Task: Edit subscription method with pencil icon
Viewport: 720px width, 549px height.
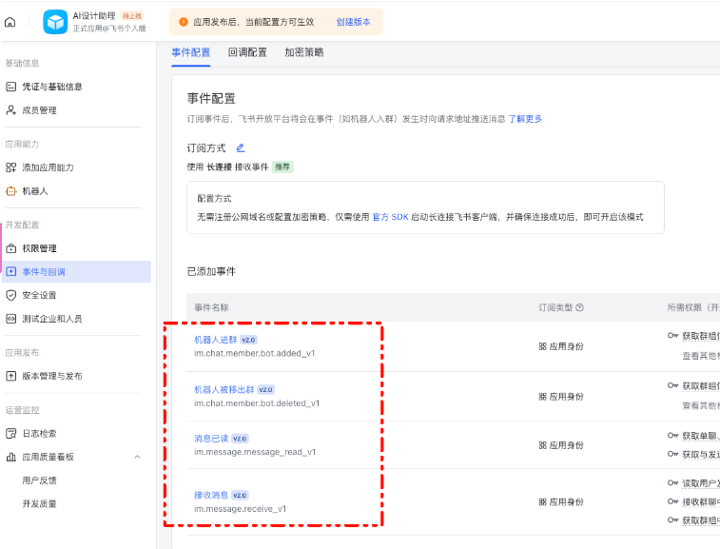Action: (240, 147)
